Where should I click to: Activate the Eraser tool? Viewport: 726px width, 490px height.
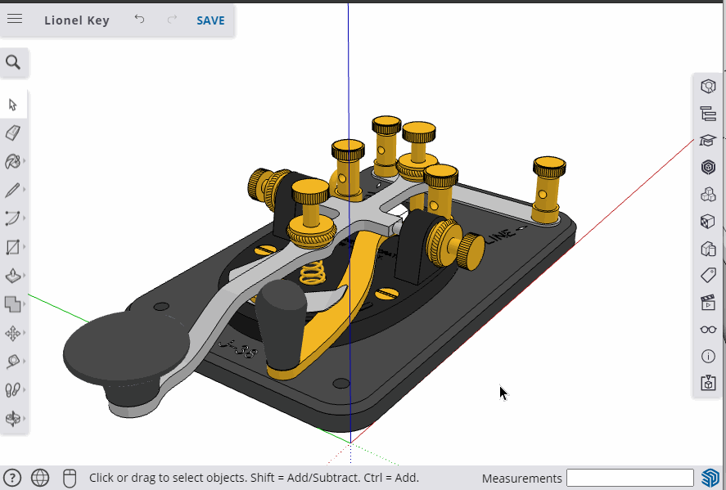pyautogui.click(x=12, y=133)
